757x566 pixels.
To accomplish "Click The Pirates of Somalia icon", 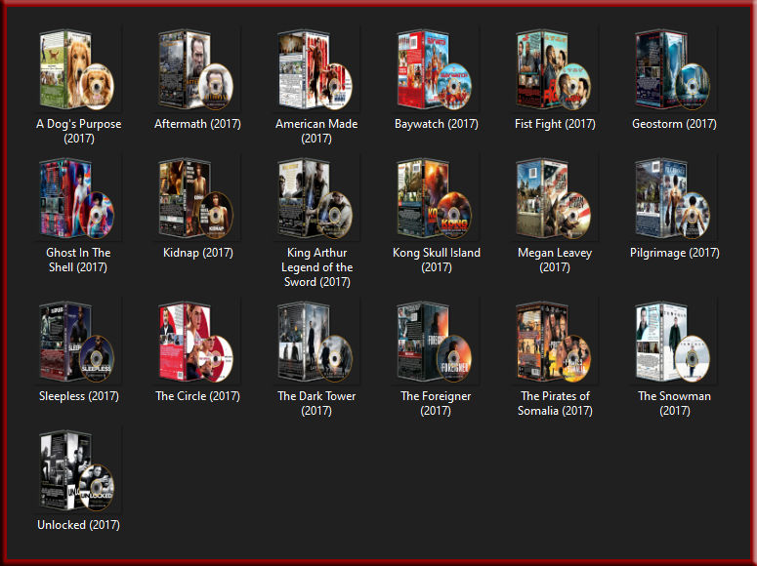I will tap(554, 343).
